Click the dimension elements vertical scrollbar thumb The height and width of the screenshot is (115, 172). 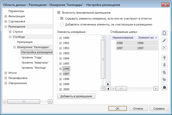tap(103, 59)
